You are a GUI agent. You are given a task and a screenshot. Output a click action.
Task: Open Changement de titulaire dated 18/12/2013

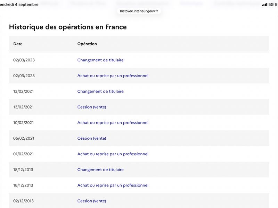100,170
